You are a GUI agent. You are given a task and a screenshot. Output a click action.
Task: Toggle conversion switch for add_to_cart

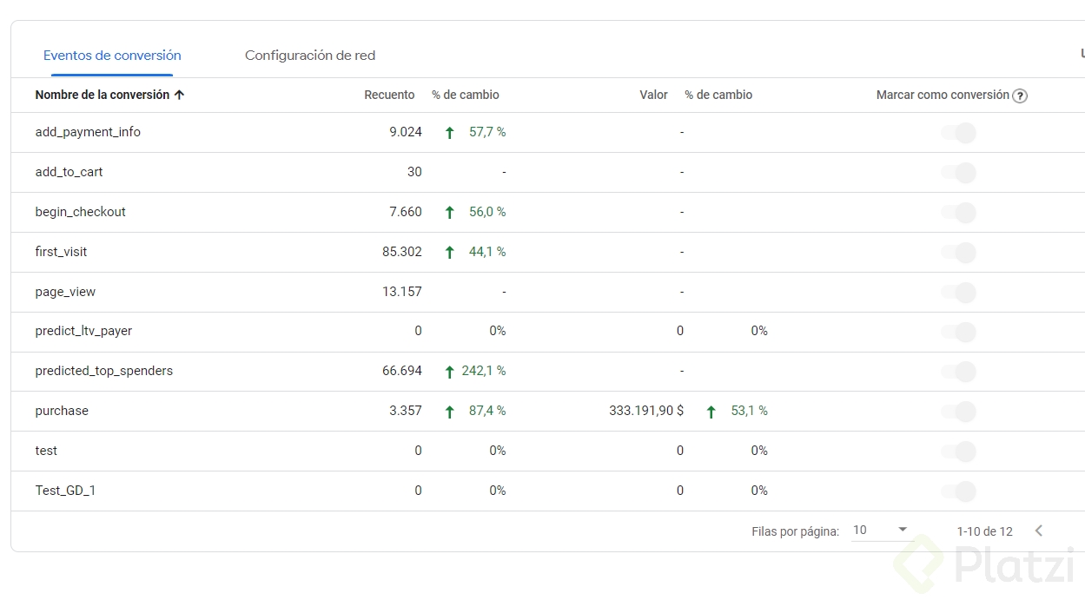coord(959,173)
